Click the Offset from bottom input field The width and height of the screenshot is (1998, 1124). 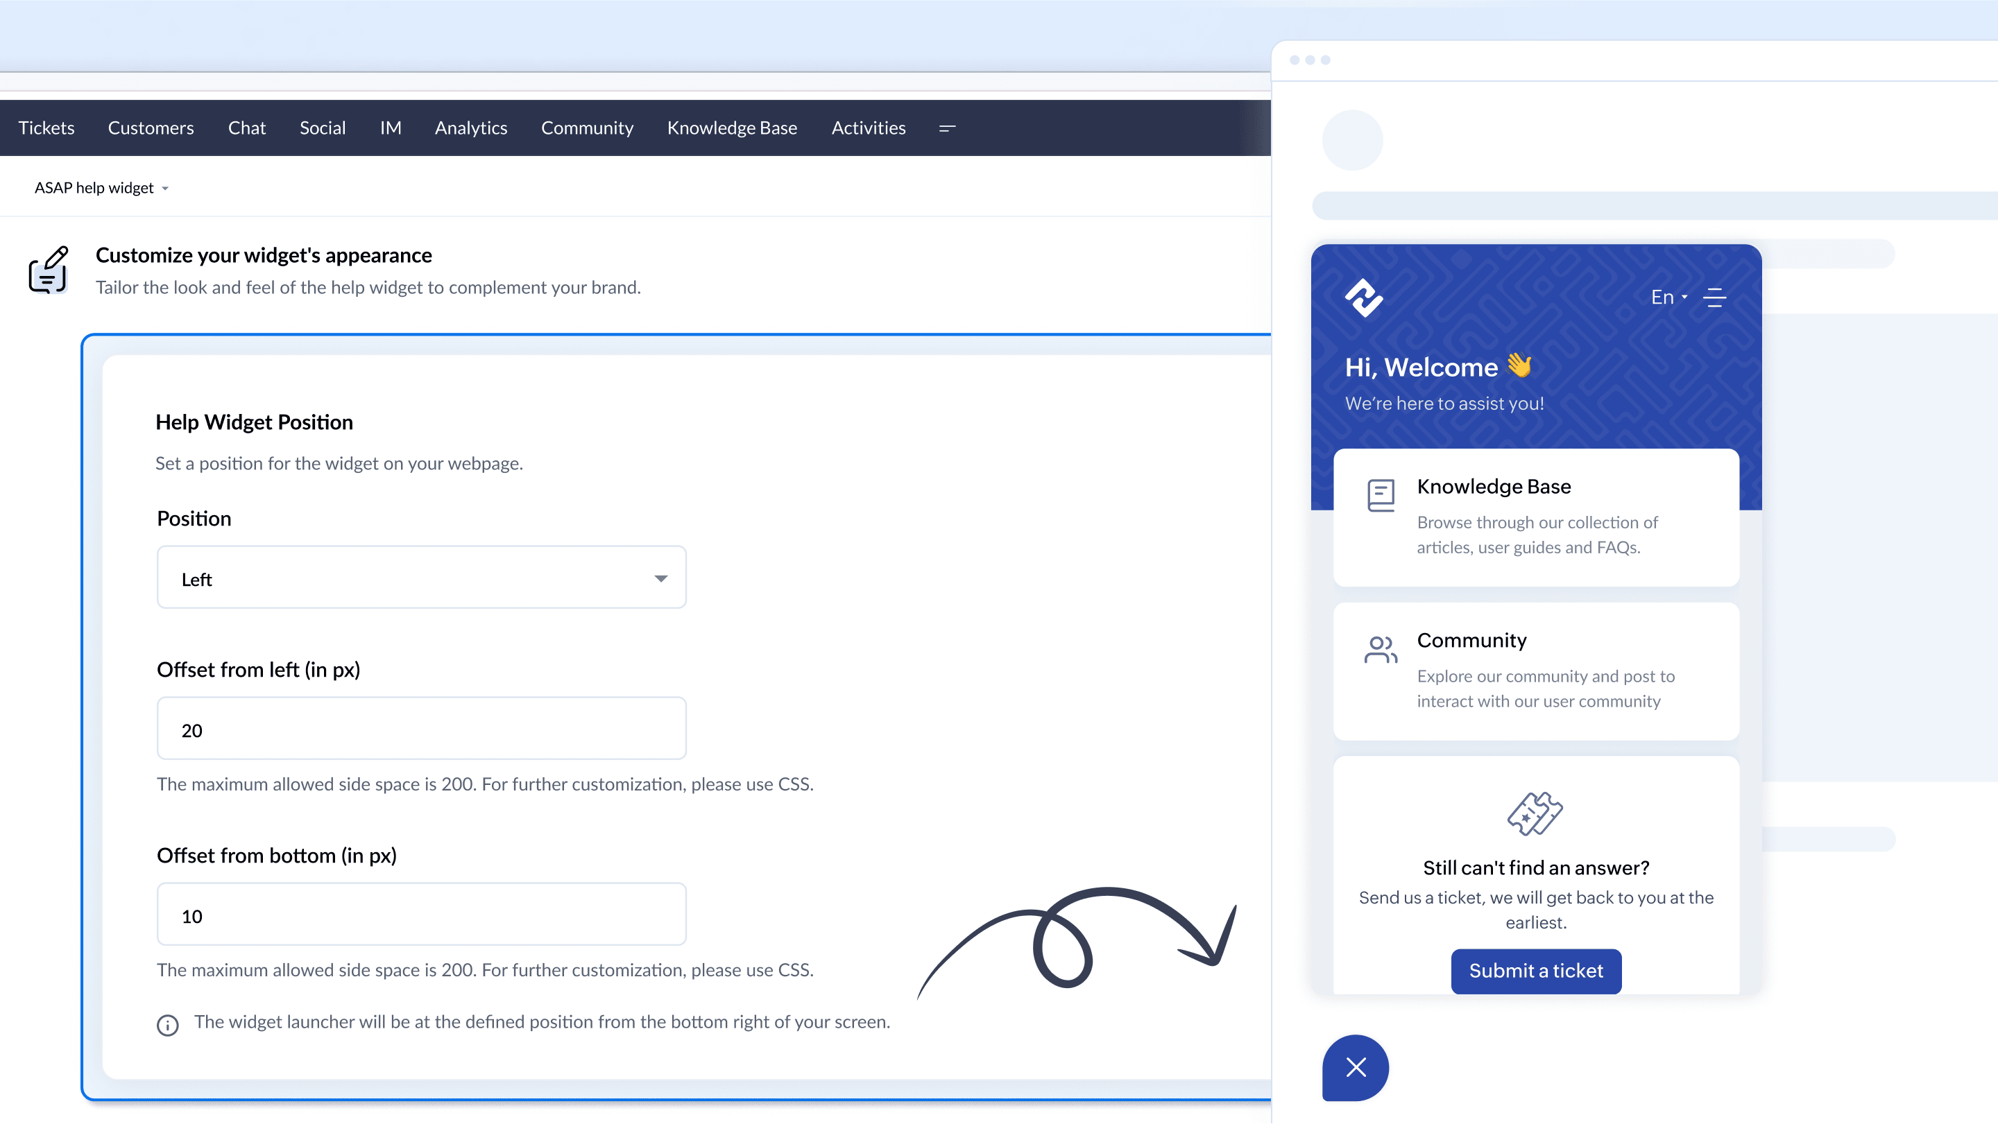(x=421, y=915)
